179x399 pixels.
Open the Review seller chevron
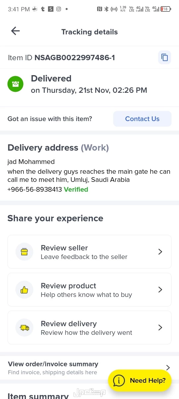pyautogui.click(x=160, y=252)
